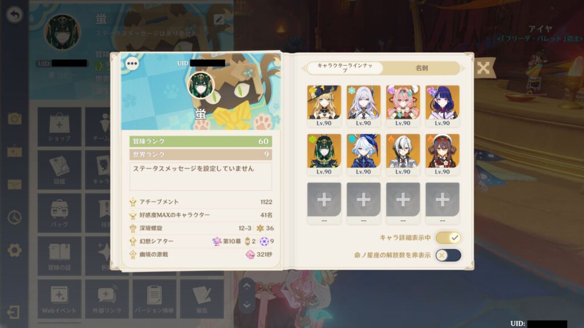Select the キャラクターラインナップ tab

click(x=344, y=68)
